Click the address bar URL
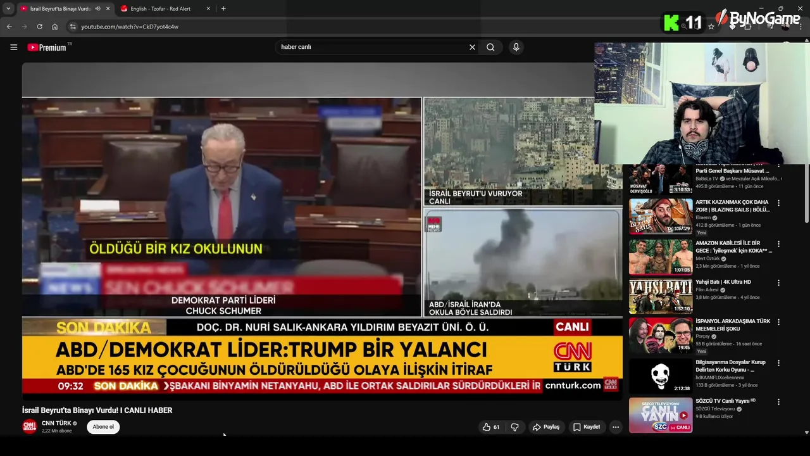The width and height of the screenshot is (810, 456). point(130,27)
